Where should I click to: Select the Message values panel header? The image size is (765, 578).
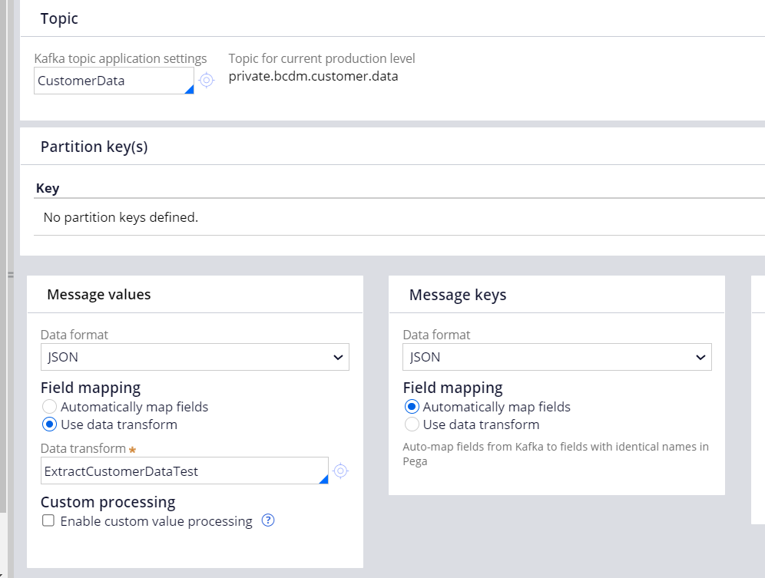98,294
